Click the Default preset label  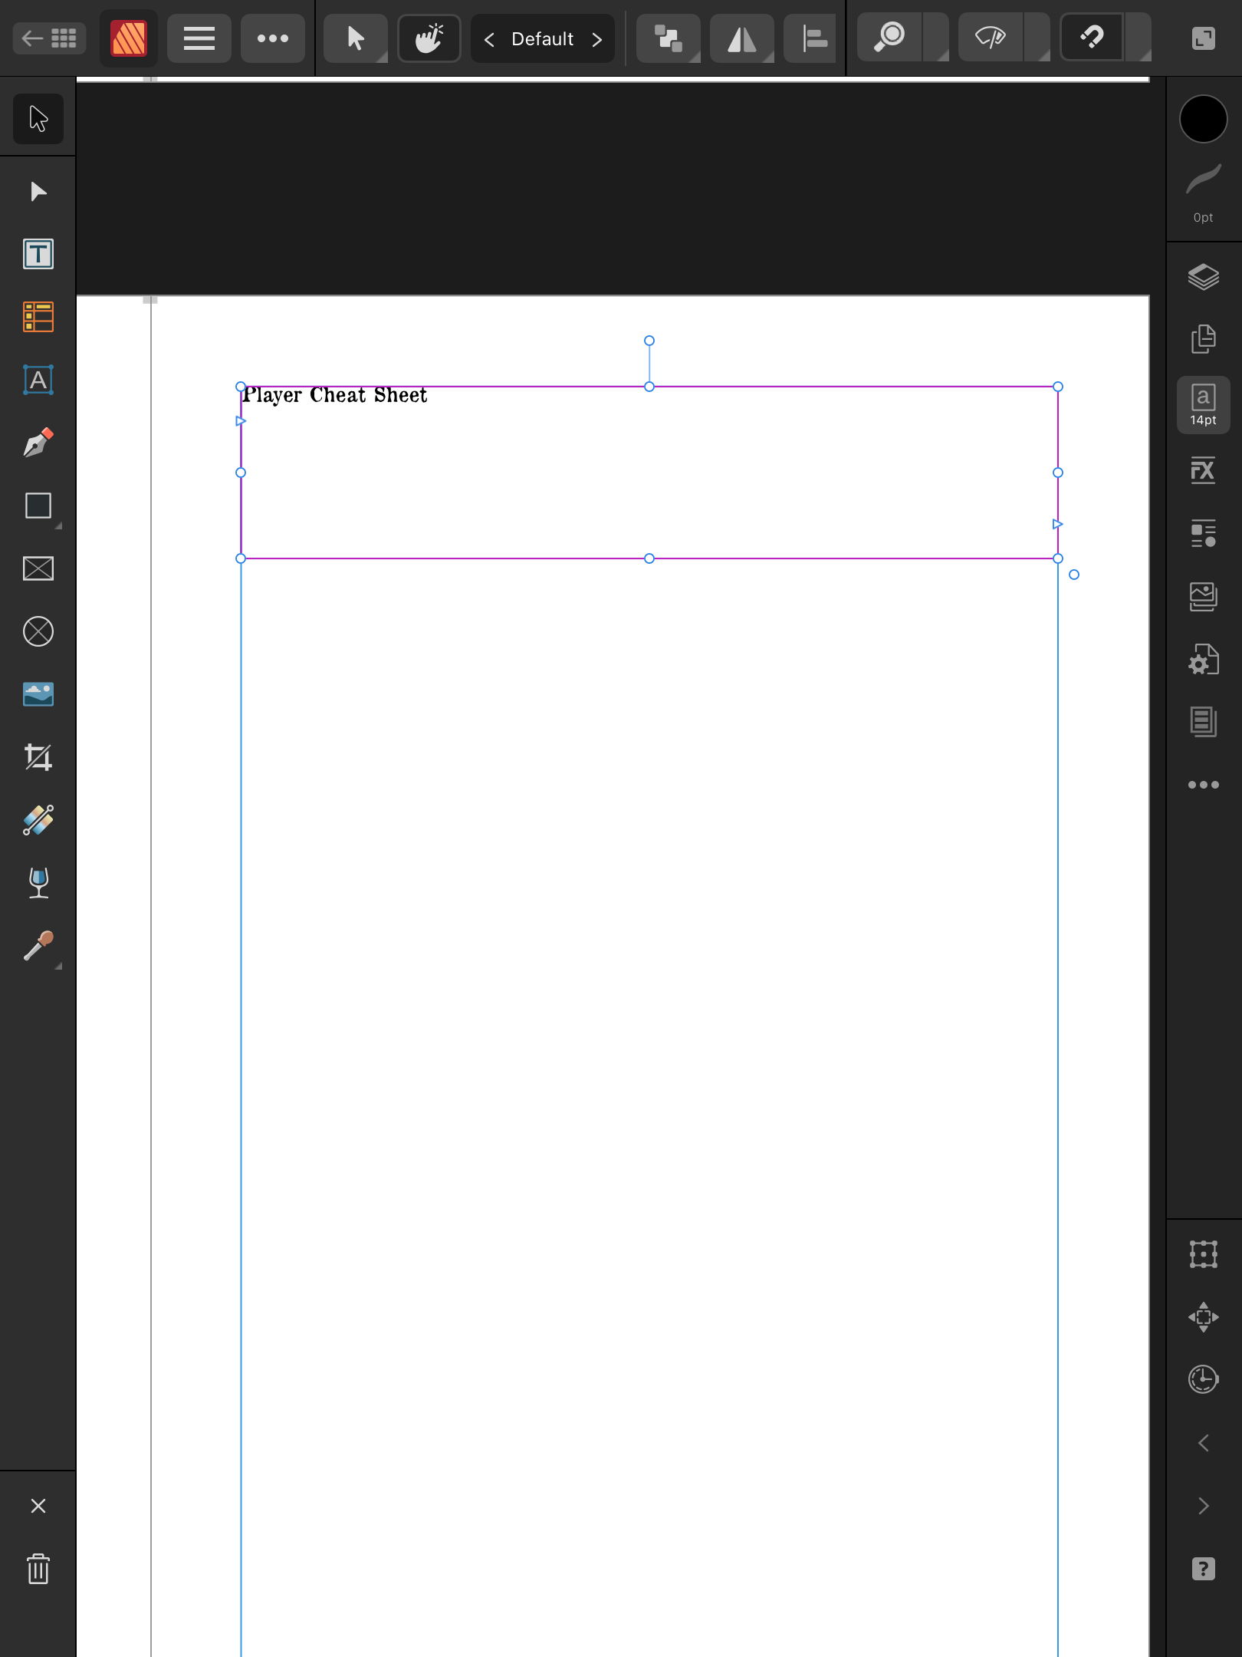coord(543,39)
